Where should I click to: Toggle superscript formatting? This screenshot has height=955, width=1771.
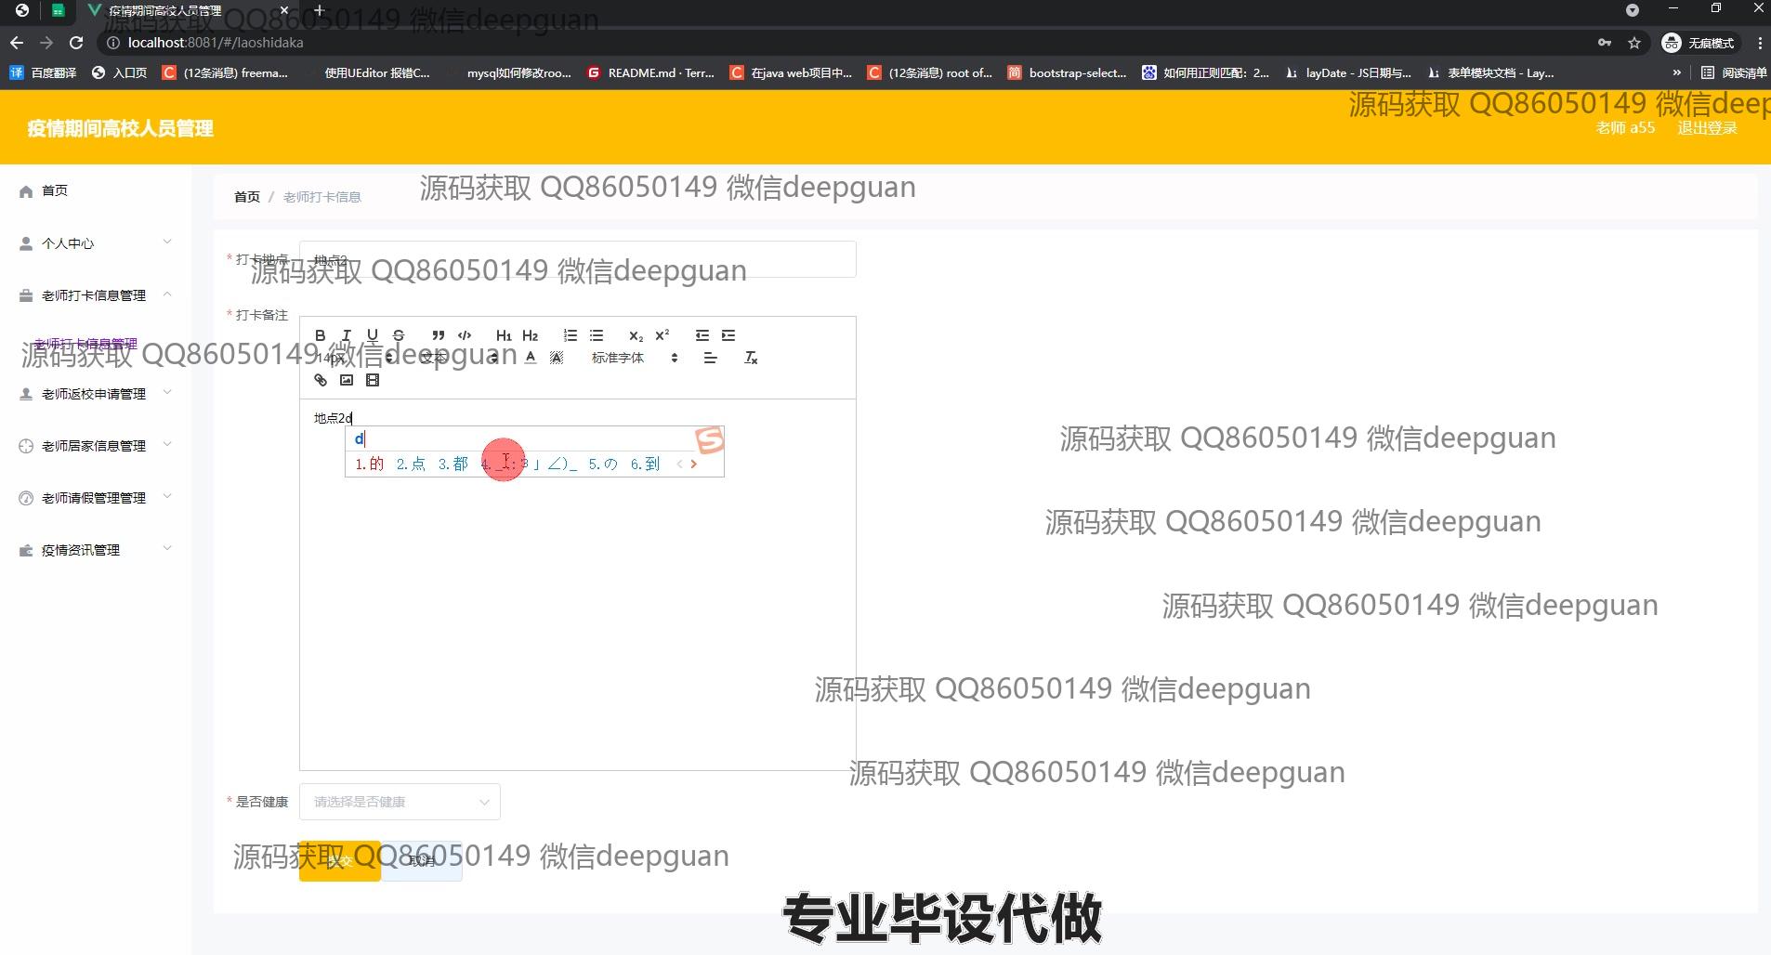click(662, 335)
